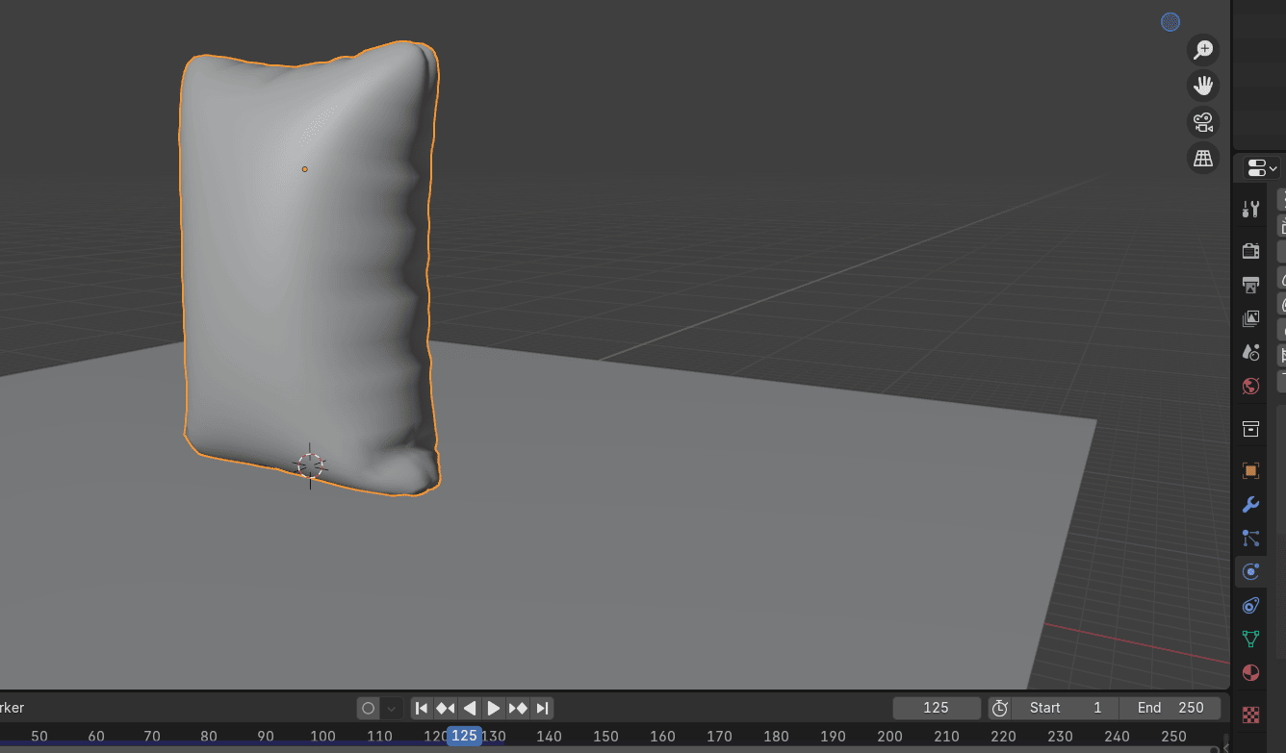The height and width of the screenshot is (753, 1286).
Task: Open the Scene properties tab
Action: click(x=1250, y=352)
